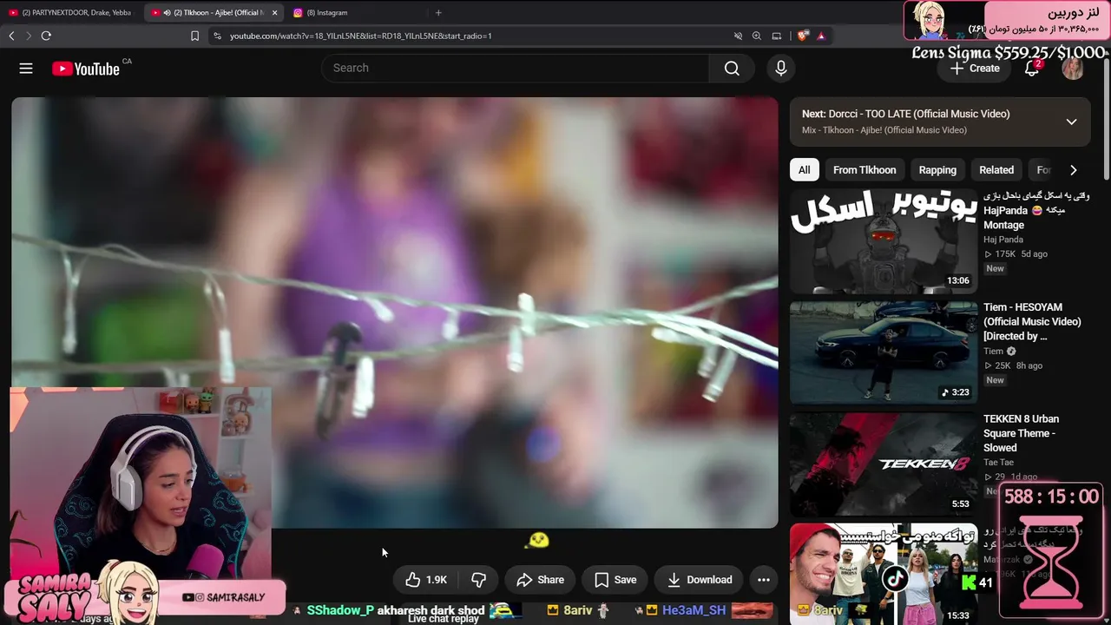This screenshot has width=1111, height=625.
Task: Open the YouTube guide hamburger menu
Action: [x=26, y=69]
